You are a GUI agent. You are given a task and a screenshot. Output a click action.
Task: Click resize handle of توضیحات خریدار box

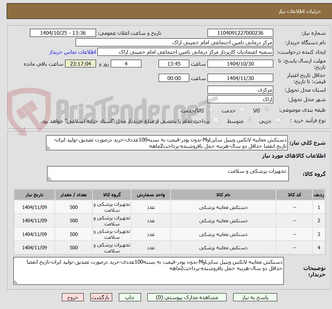click(15, 282)
